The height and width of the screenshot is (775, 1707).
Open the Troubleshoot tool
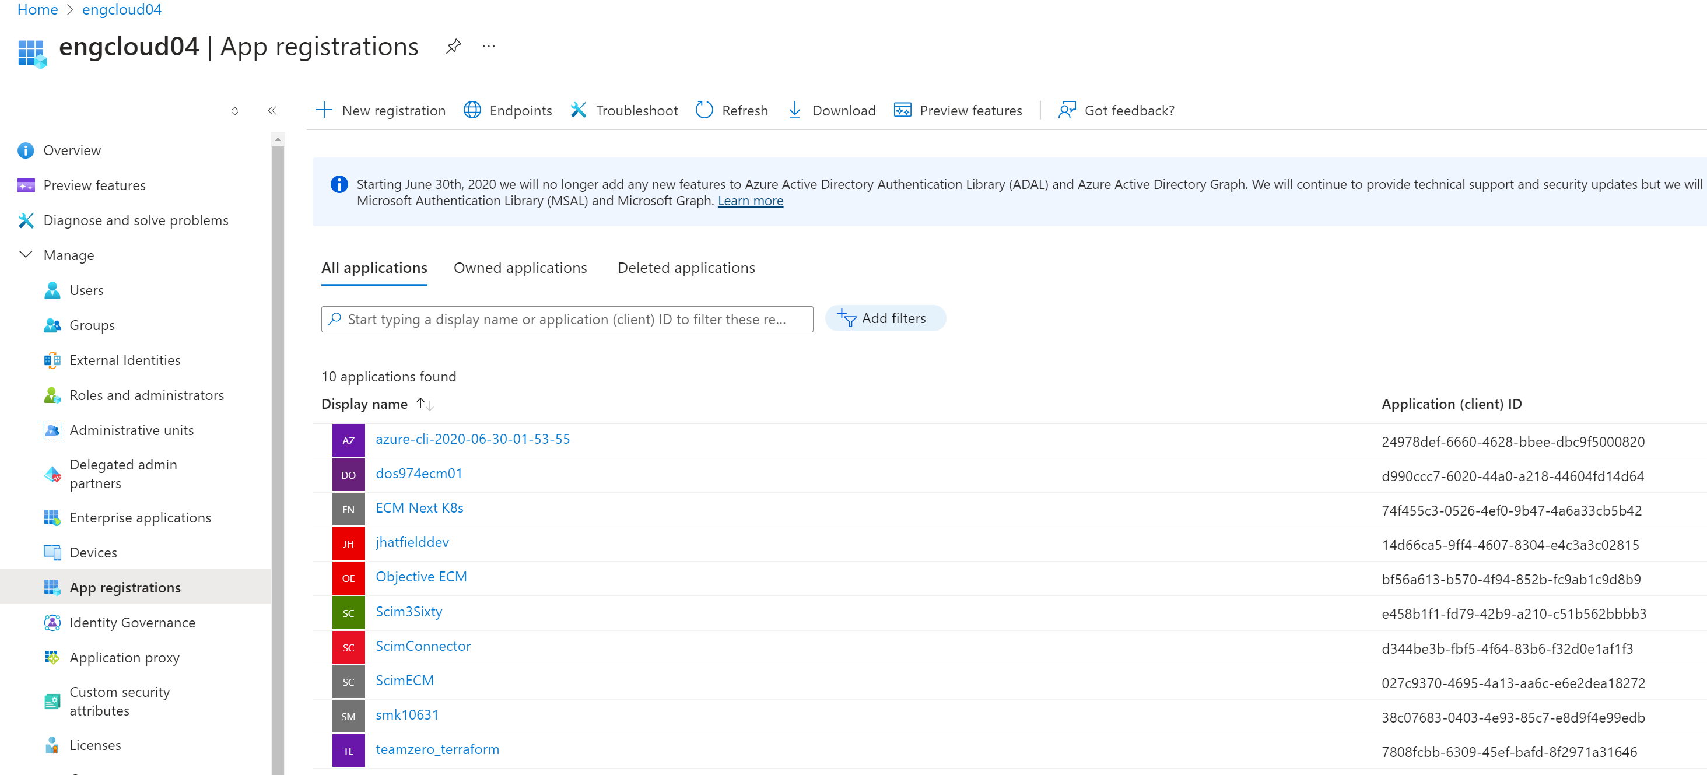pos(623,110)
